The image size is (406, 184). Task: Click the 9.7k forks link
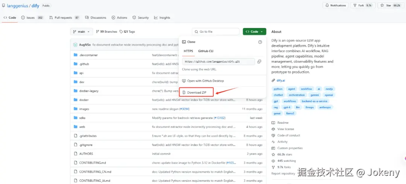click(284, 167)
